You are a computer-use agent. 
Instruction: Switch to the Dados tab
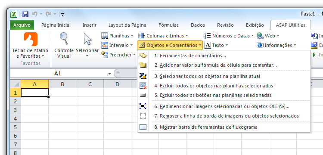pyautogui.click(x=198, y=25)
